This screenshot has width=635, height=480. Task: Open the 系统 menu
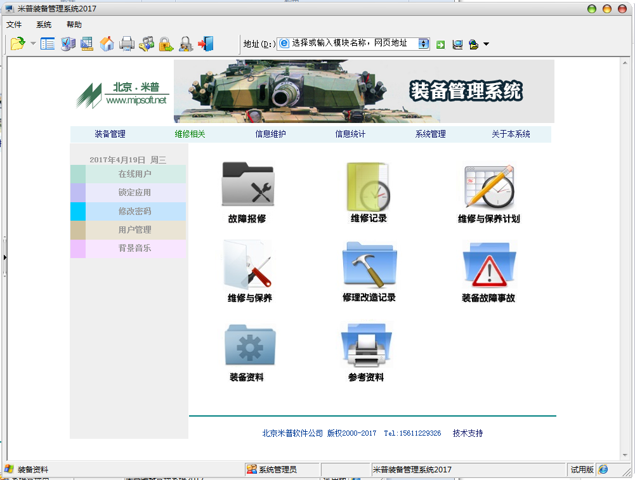(44, 25)
